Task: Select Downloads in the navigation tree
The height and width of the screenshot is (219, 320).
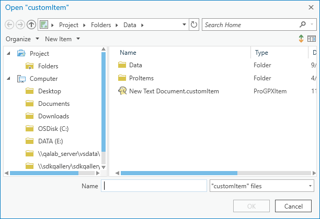Action: tap(53, 116)
